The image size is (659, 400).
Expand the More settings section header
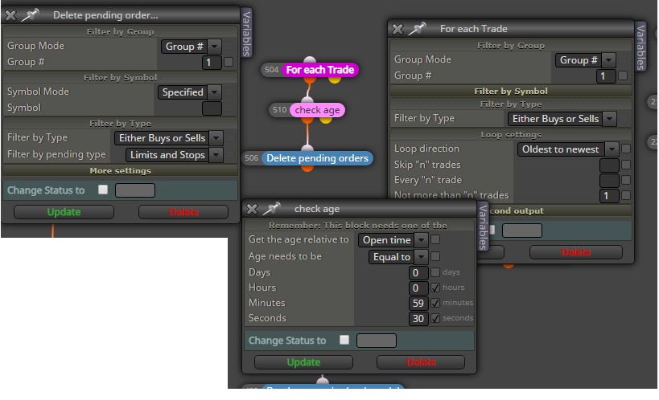tap(120, 171)
